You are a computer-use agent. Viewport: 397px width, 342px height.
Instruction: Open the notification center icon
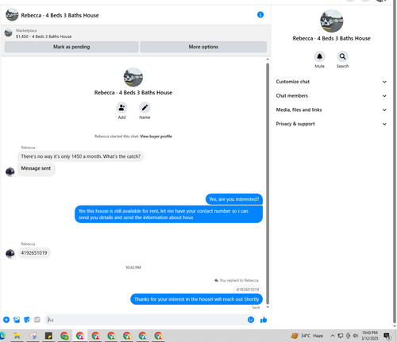tap(387, 336)
